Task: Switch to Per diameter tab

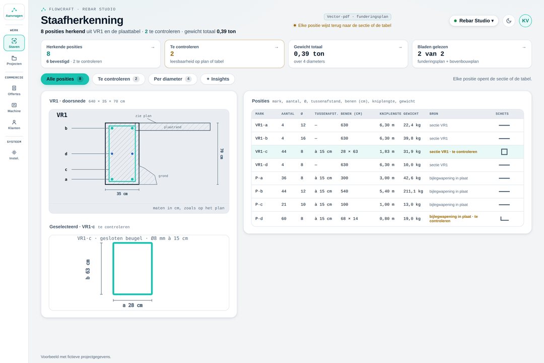Action: (173, 79)
